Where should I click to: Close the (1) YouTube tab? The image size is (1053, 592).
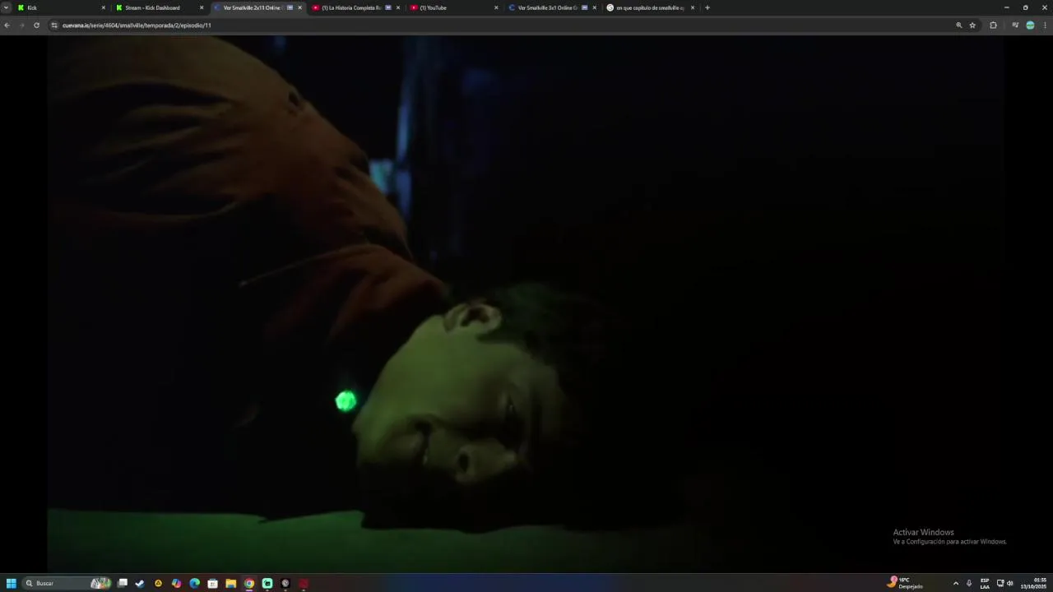[x=496, y=7]
